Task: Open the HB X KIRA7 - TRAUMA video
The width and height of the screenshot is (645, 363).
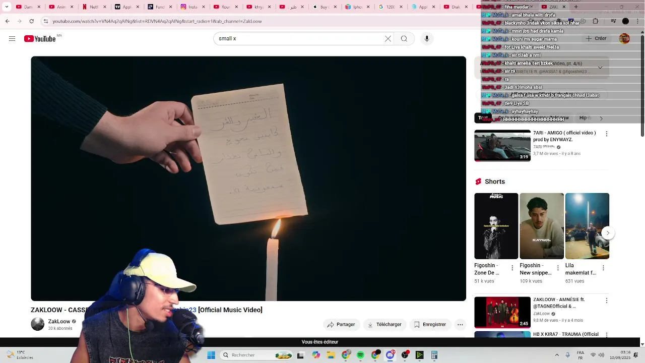Action: (566, 334)
